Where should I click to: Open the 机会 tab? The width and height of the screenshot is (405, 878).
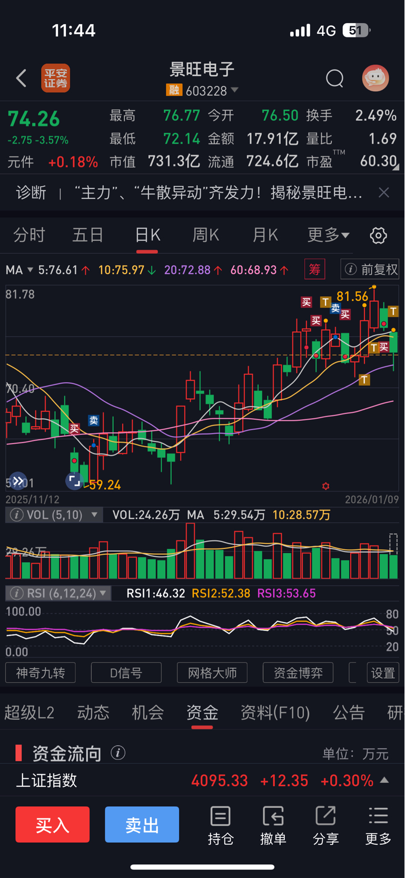pos(147,713)
